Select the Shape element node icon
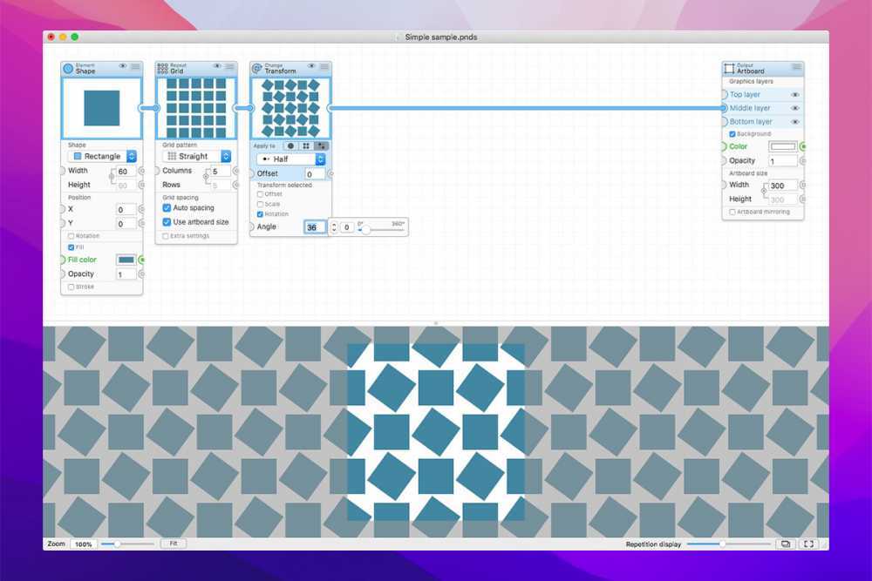This screenshot has width=872, height=581. click(66, 66)
